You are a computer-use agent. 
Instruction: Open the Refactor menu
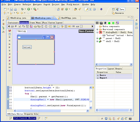[27, 5]
